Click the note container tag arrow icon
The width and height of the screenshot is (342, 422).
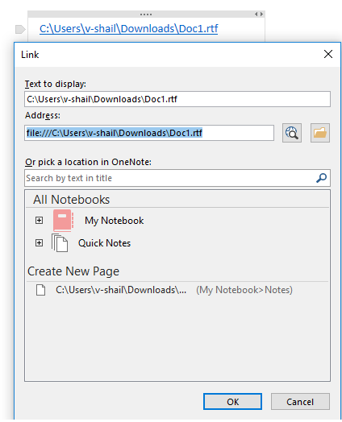click(x=20, y=29)
